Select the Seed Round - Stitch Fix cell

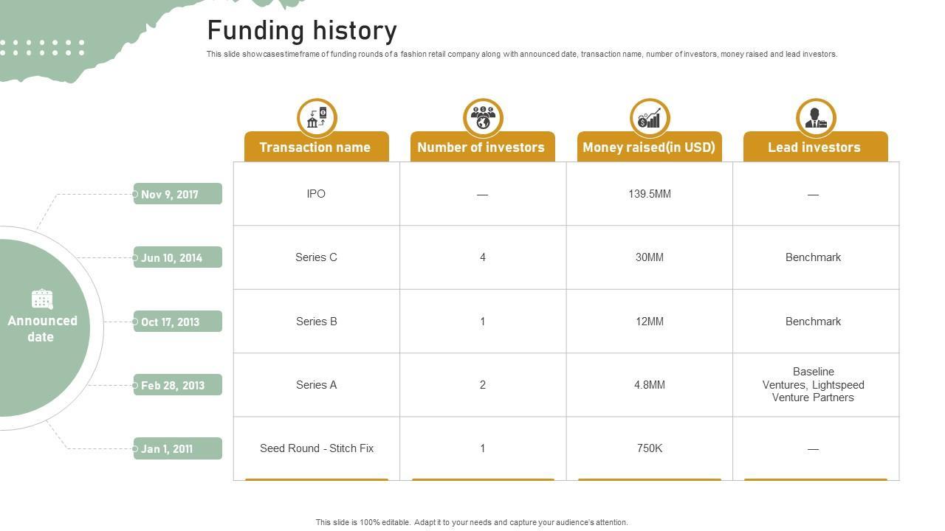point(317,448)
